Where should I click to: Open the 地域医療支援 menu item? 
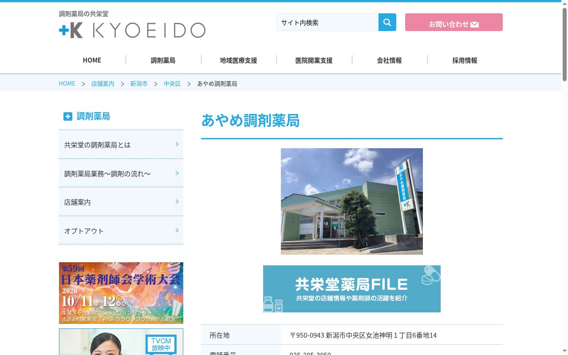point(238,60)
